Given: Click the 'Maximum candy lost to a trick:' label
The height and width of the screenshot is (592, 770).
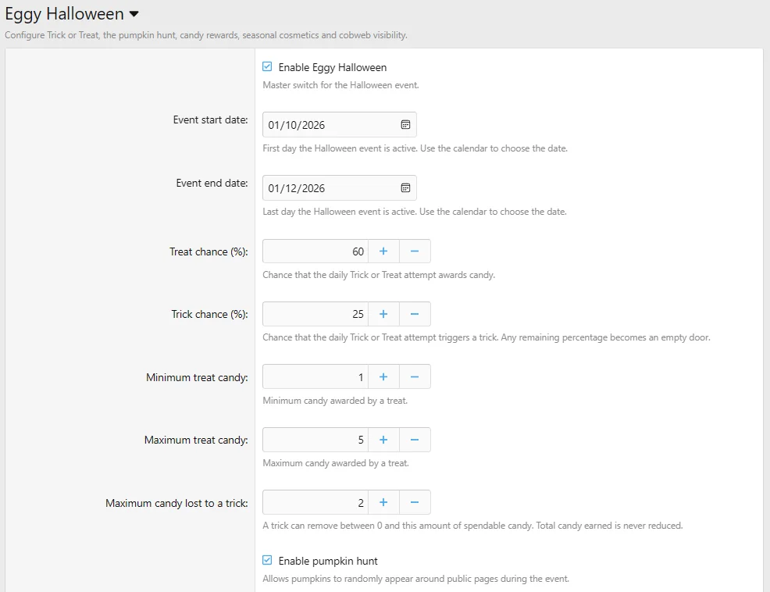Looking at the screenshot, I should (x=176, y=503).
